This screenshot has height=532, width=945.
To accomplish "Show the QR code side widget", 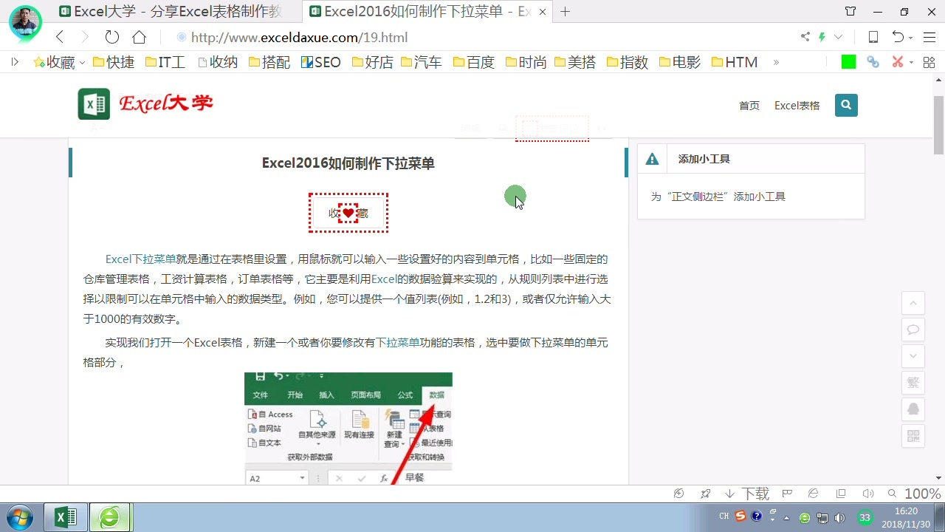I will [x=913, y=436].
